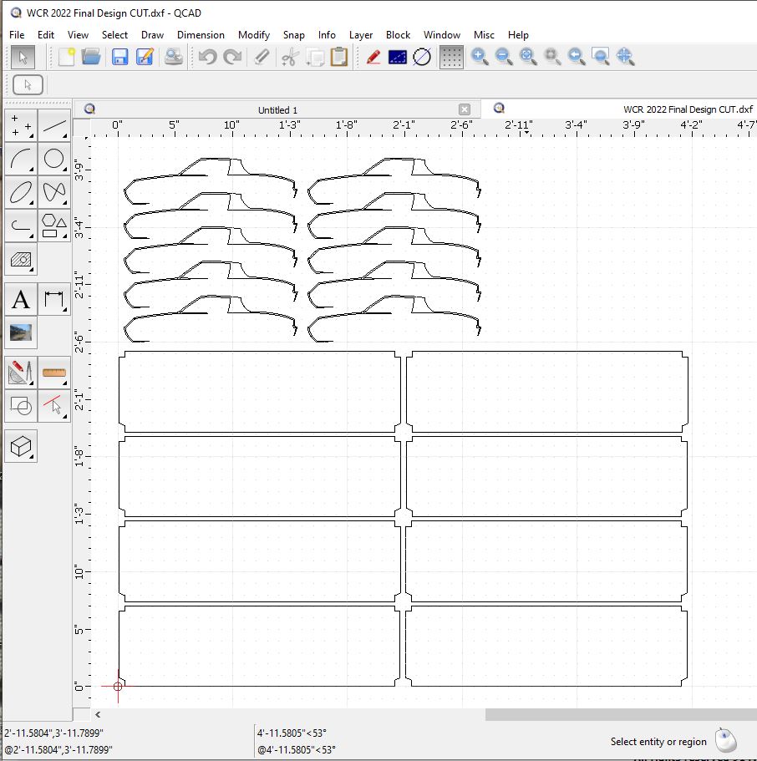757x761 pixels.
Task: Switch to the Untitled 1 tab
Action: point(277,109)
